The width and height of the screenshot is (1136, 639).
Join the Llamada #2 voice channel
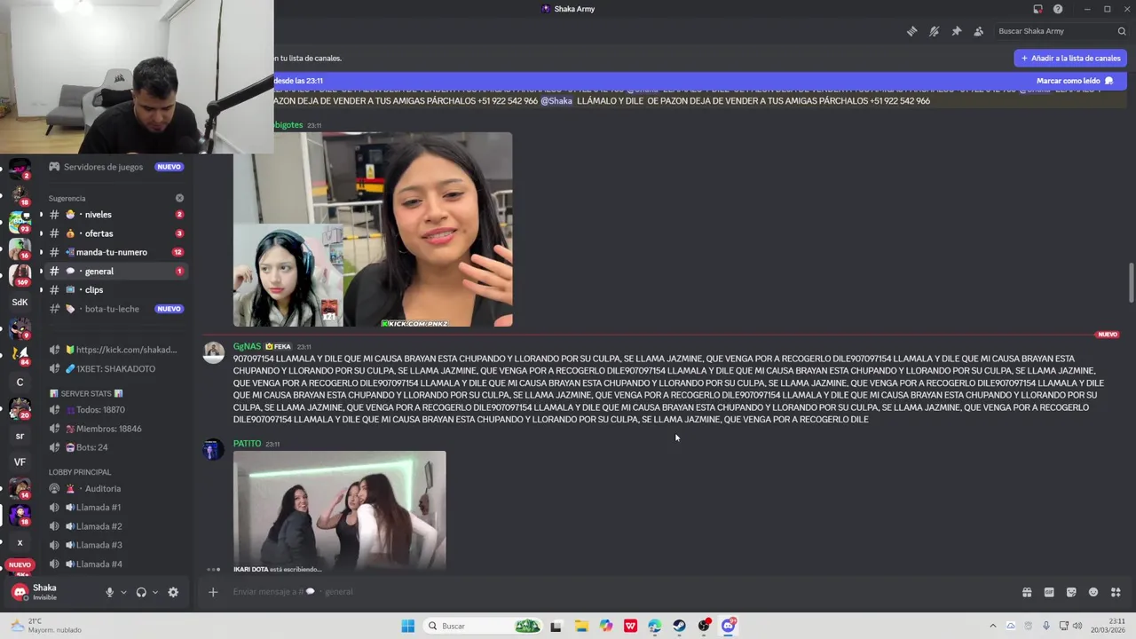click(x=114, y=526)
